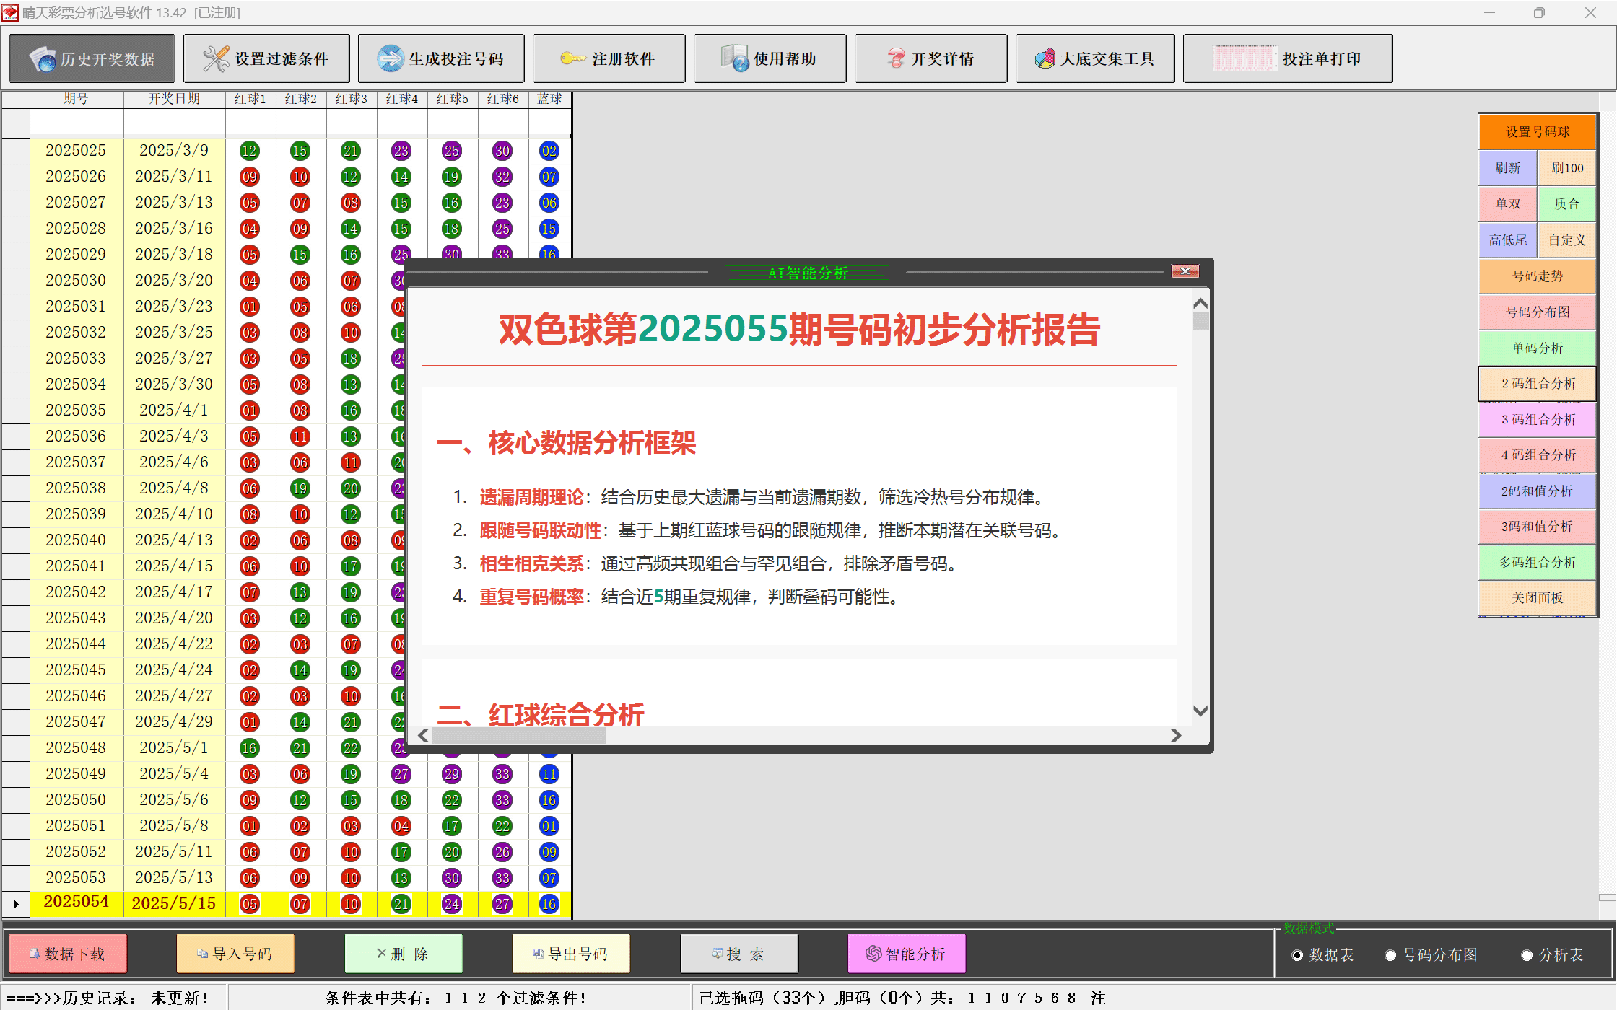Open 设置过滤条件 settings
This screenshot has width=1617, height=1010.
coord(266,58)
